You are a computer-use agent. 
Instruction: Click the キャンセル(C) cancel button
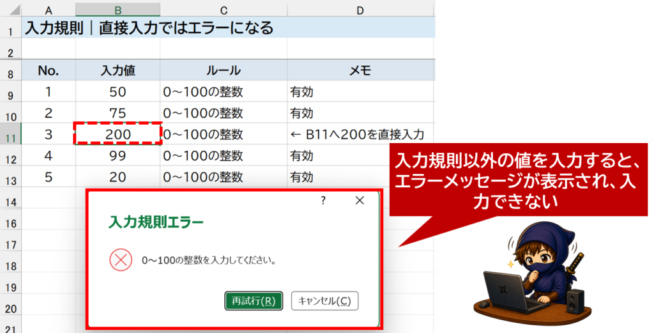pyautogui.click(x=324, y=301)
